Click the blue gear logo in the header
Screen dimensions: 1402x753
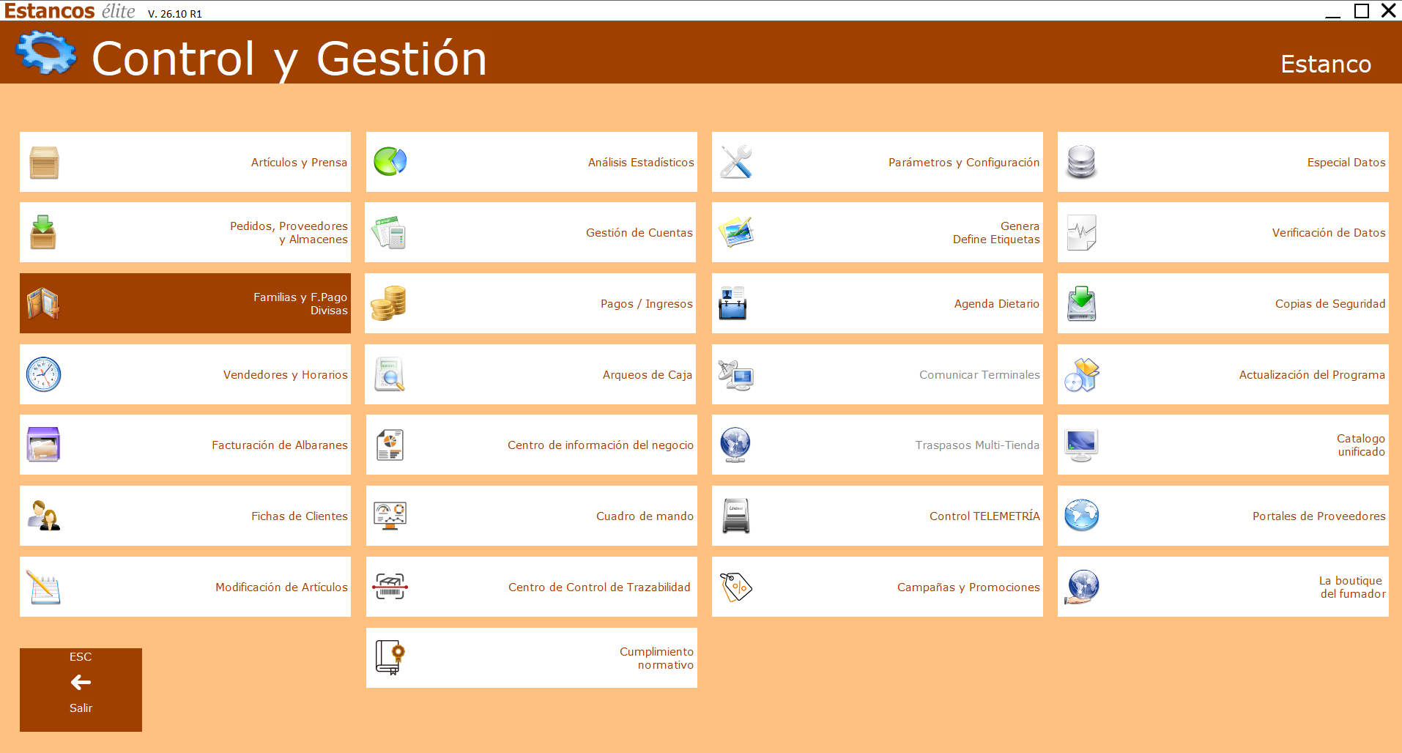(x=46, y=52)
